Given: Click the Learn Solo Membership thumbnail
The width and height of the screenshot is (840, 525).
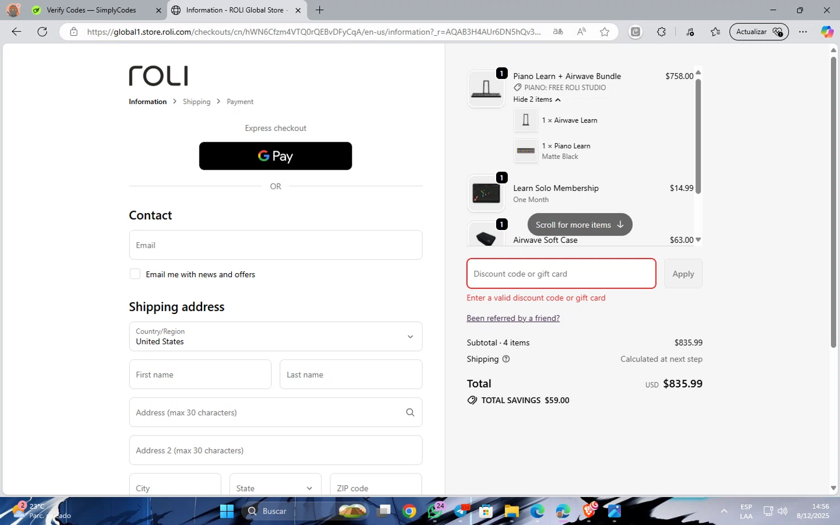Looking at the screenshot, I should 486,193.
